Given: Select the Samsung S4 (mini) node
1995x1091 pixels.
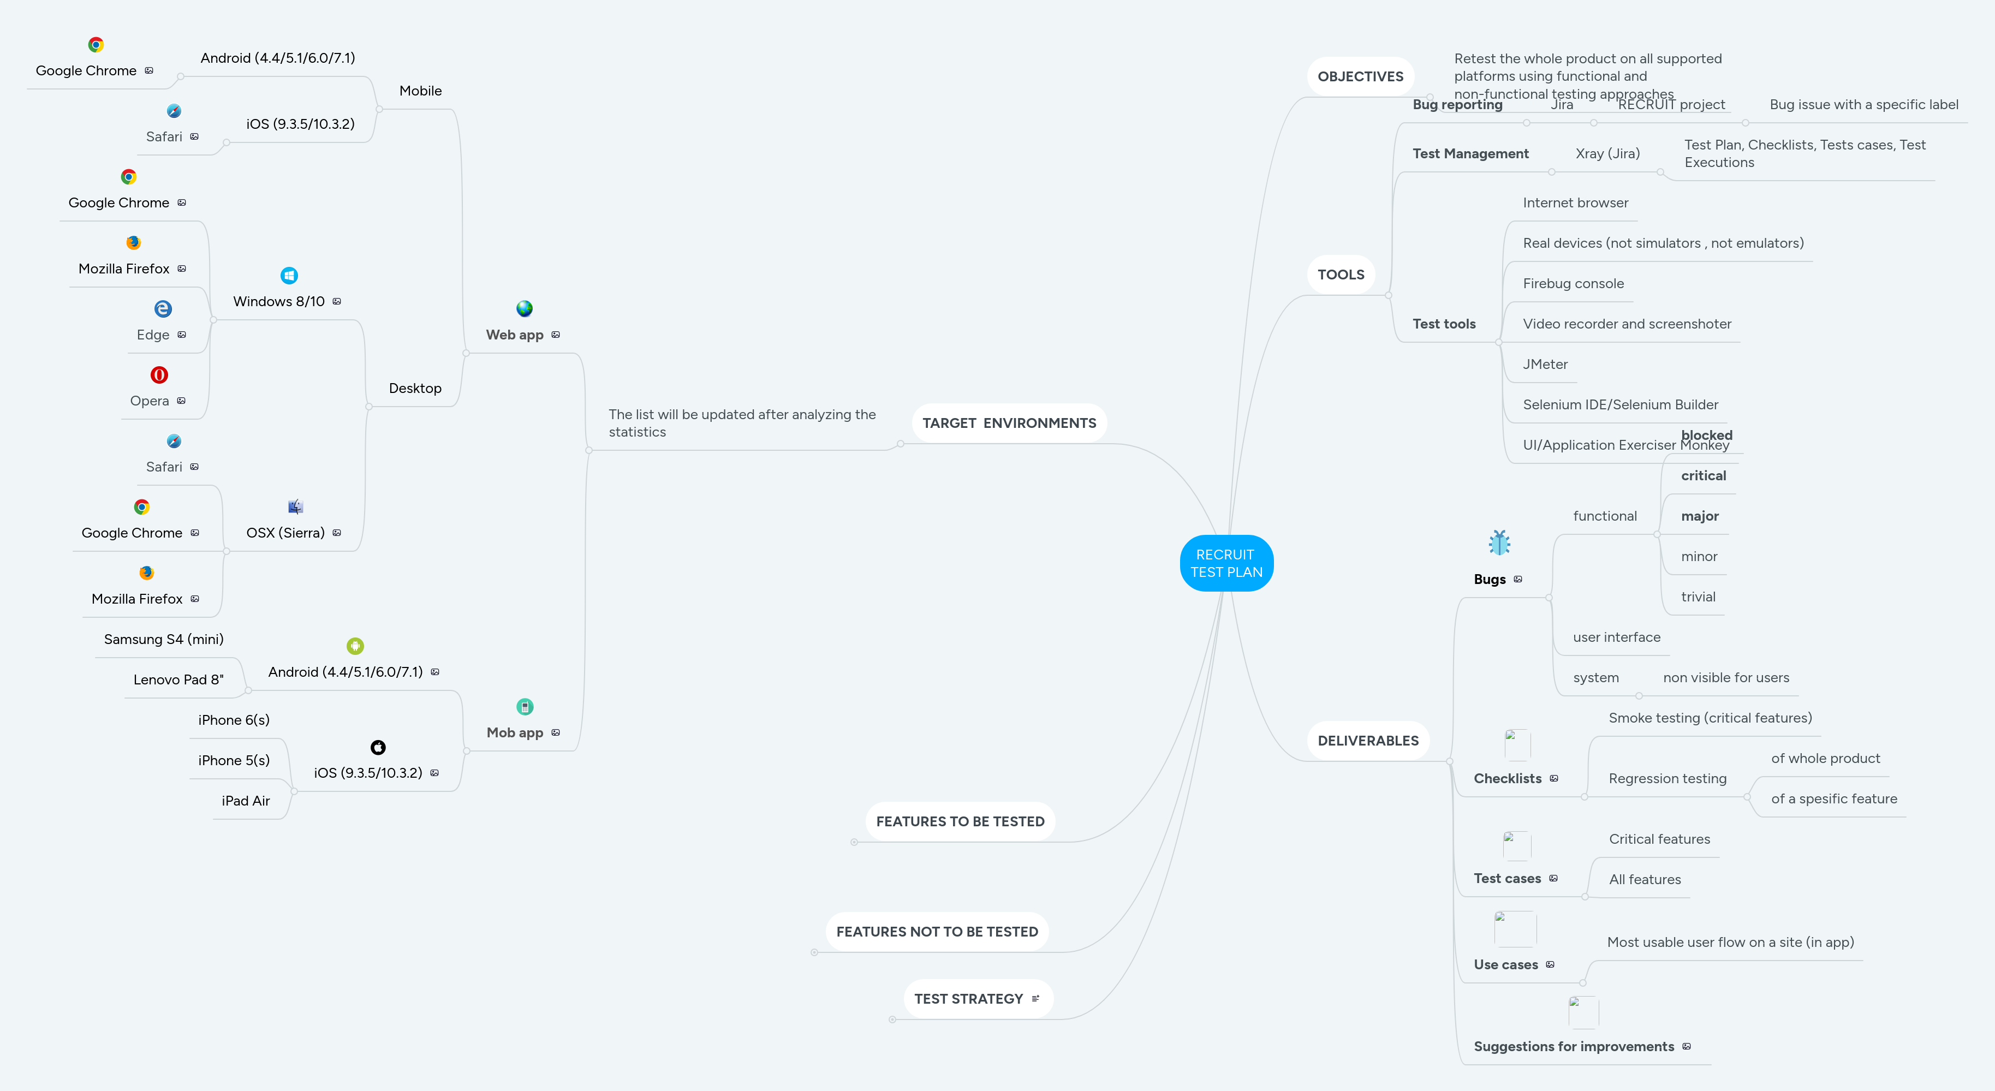Looking at the screenshot, I should point(163,640).
